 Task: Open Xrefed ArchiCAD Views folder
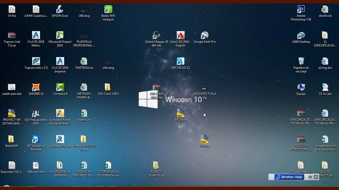pos(84,139)
